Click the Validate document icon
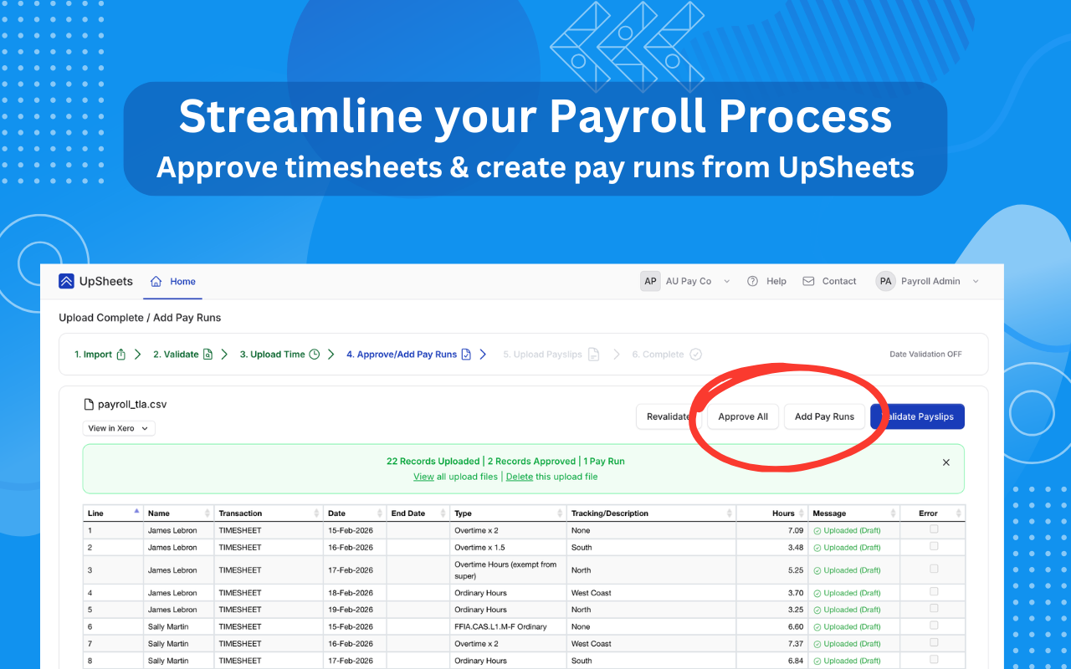 tap(208, 355)
